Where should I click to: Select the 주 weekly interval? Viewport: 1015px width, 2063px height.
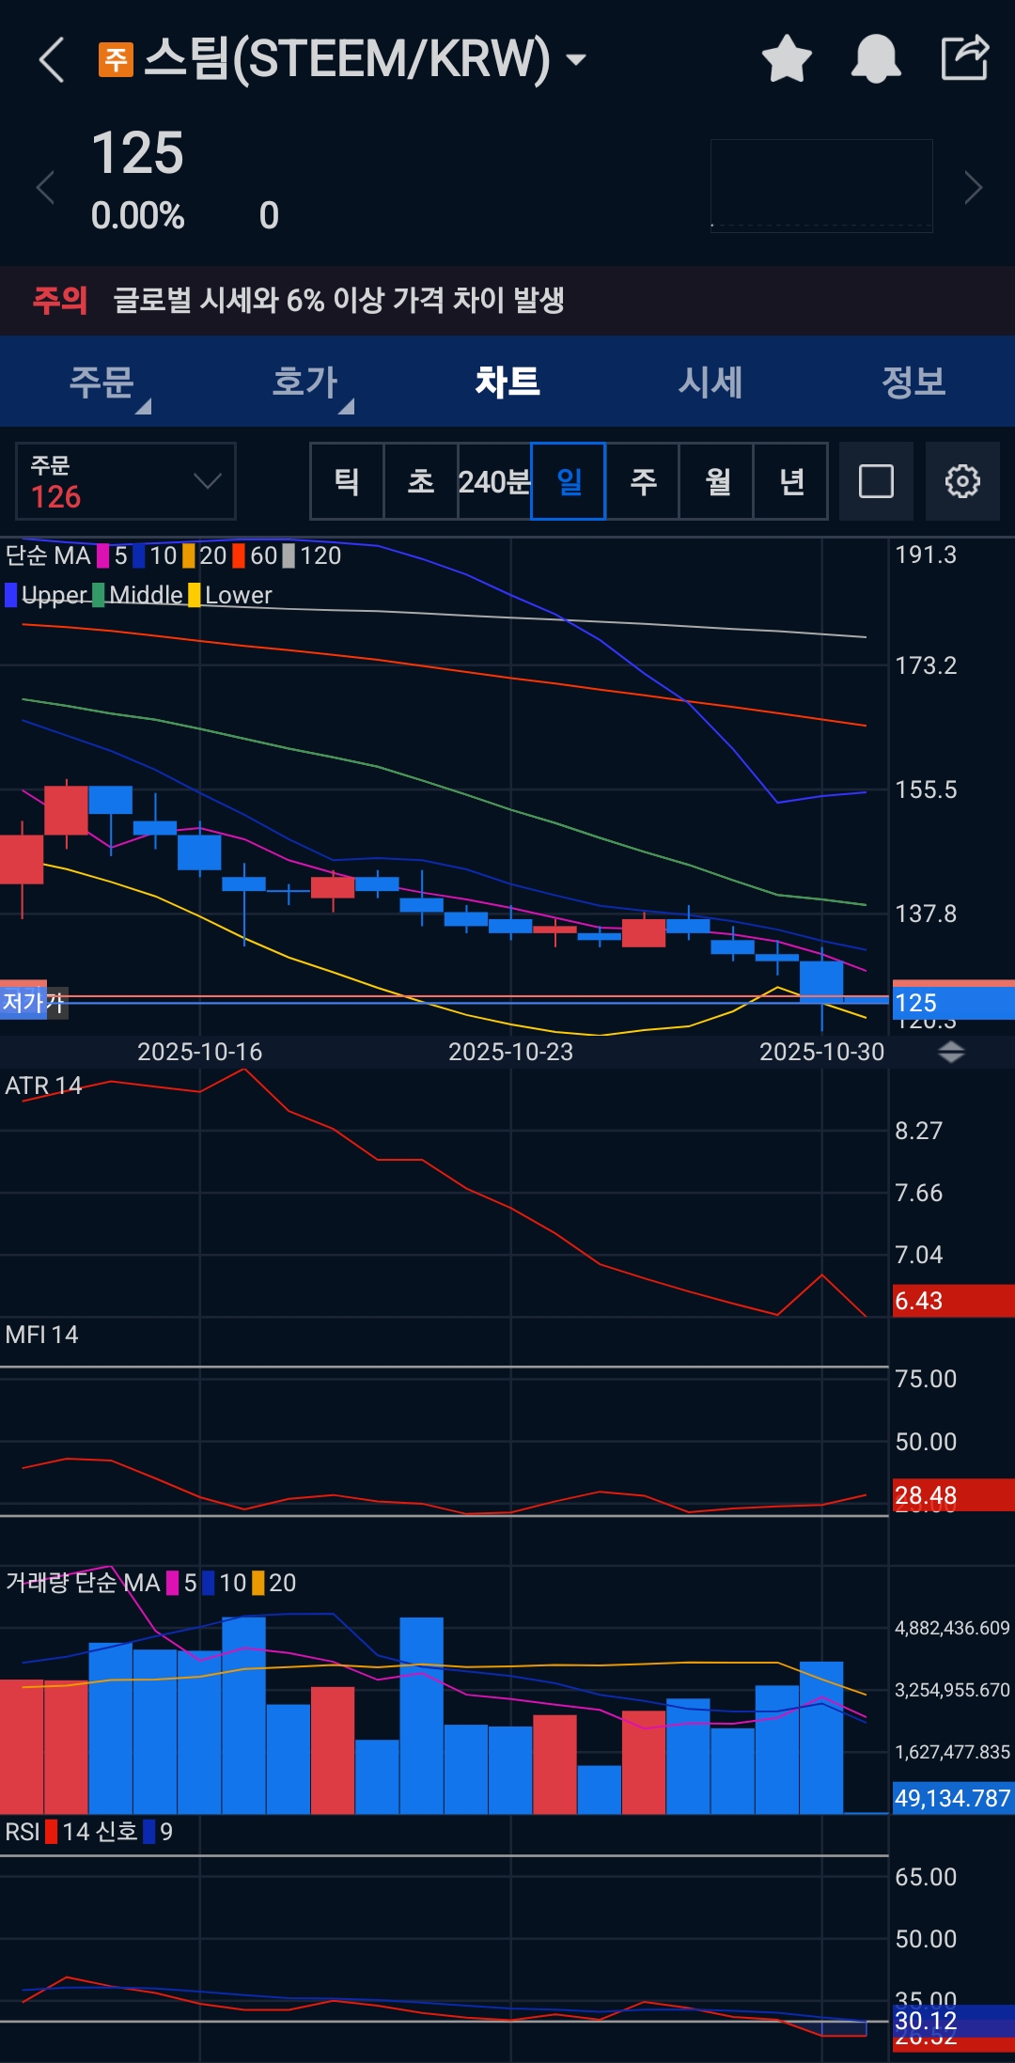[x=643, y=481]
